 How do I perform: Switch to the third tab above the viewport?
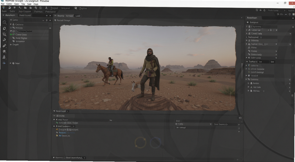[78, 16]
